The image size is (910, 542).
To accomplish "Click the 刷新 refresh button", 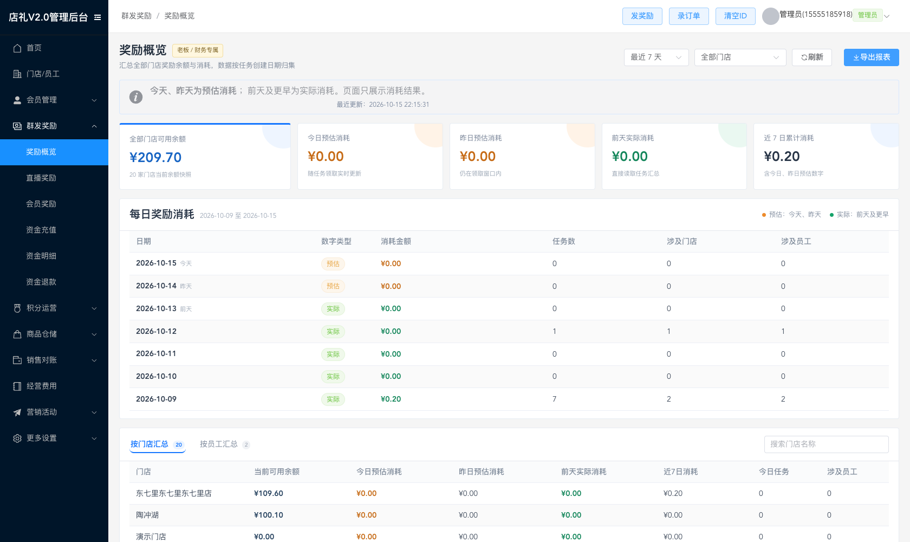I will [812, 57].
